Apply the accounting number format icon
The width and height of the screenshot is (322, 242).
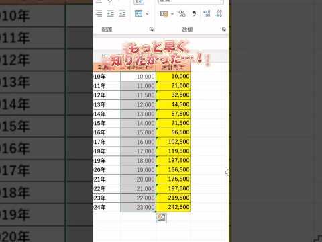coord(164,14)
